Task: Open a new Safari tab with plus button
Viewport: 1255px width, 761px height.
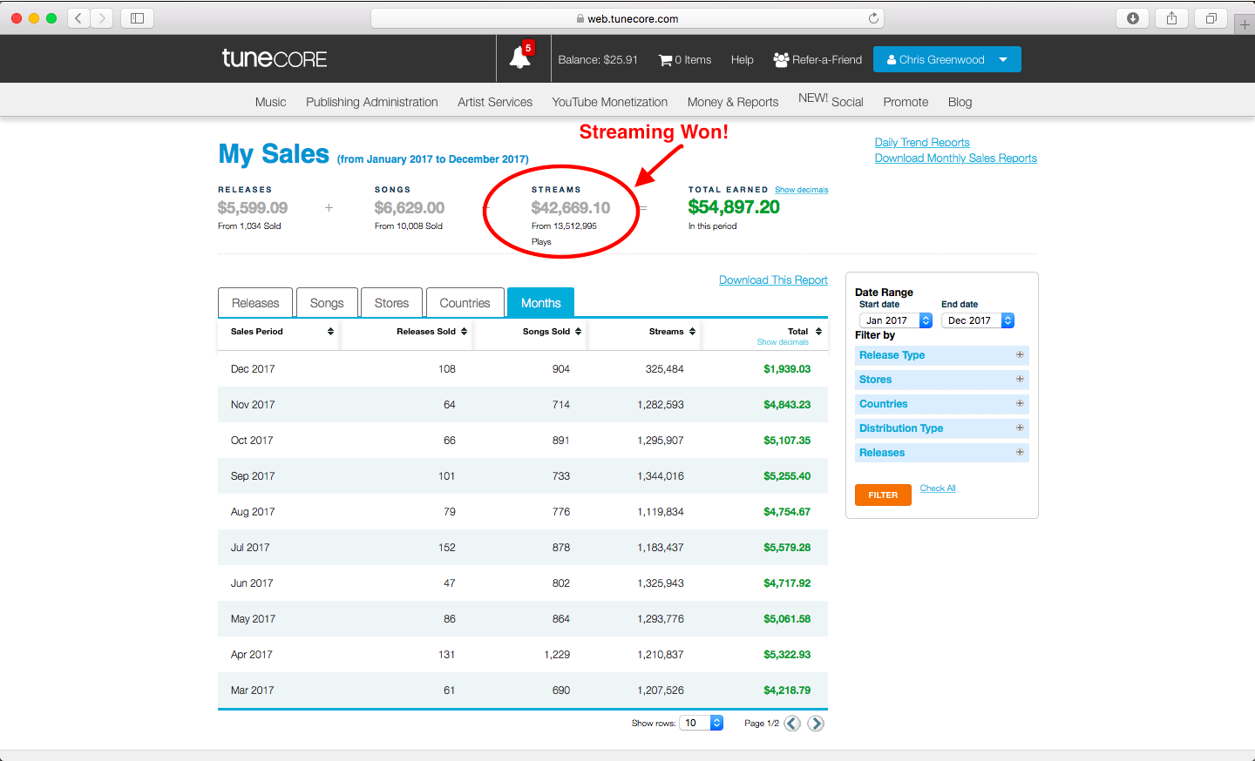Action: point(1245,25)
